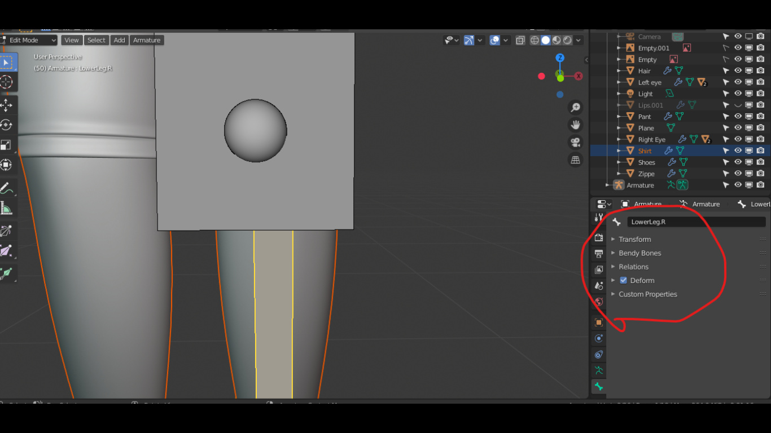Toggle the Measure tool in left toolbar
Viewport: 771px width, 433px height.
tap(8, 208)
